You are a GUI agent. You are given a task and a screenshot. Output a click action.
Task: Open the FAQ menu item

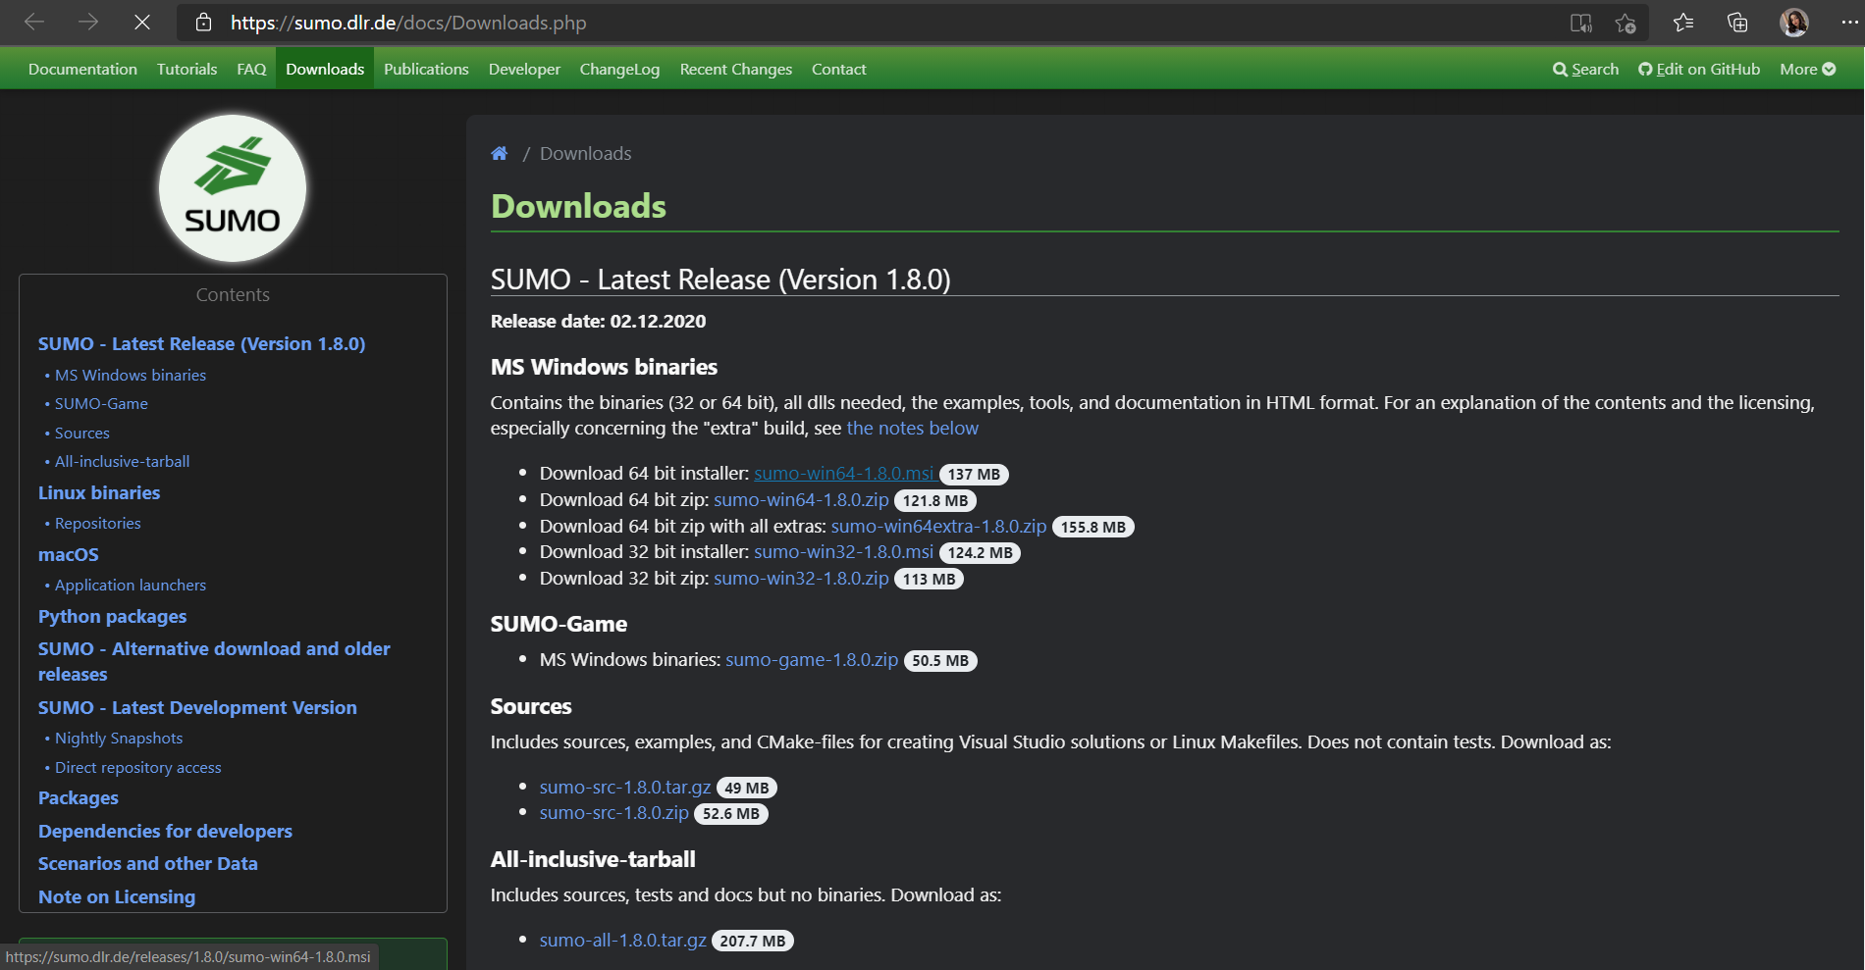coord(251,69)
